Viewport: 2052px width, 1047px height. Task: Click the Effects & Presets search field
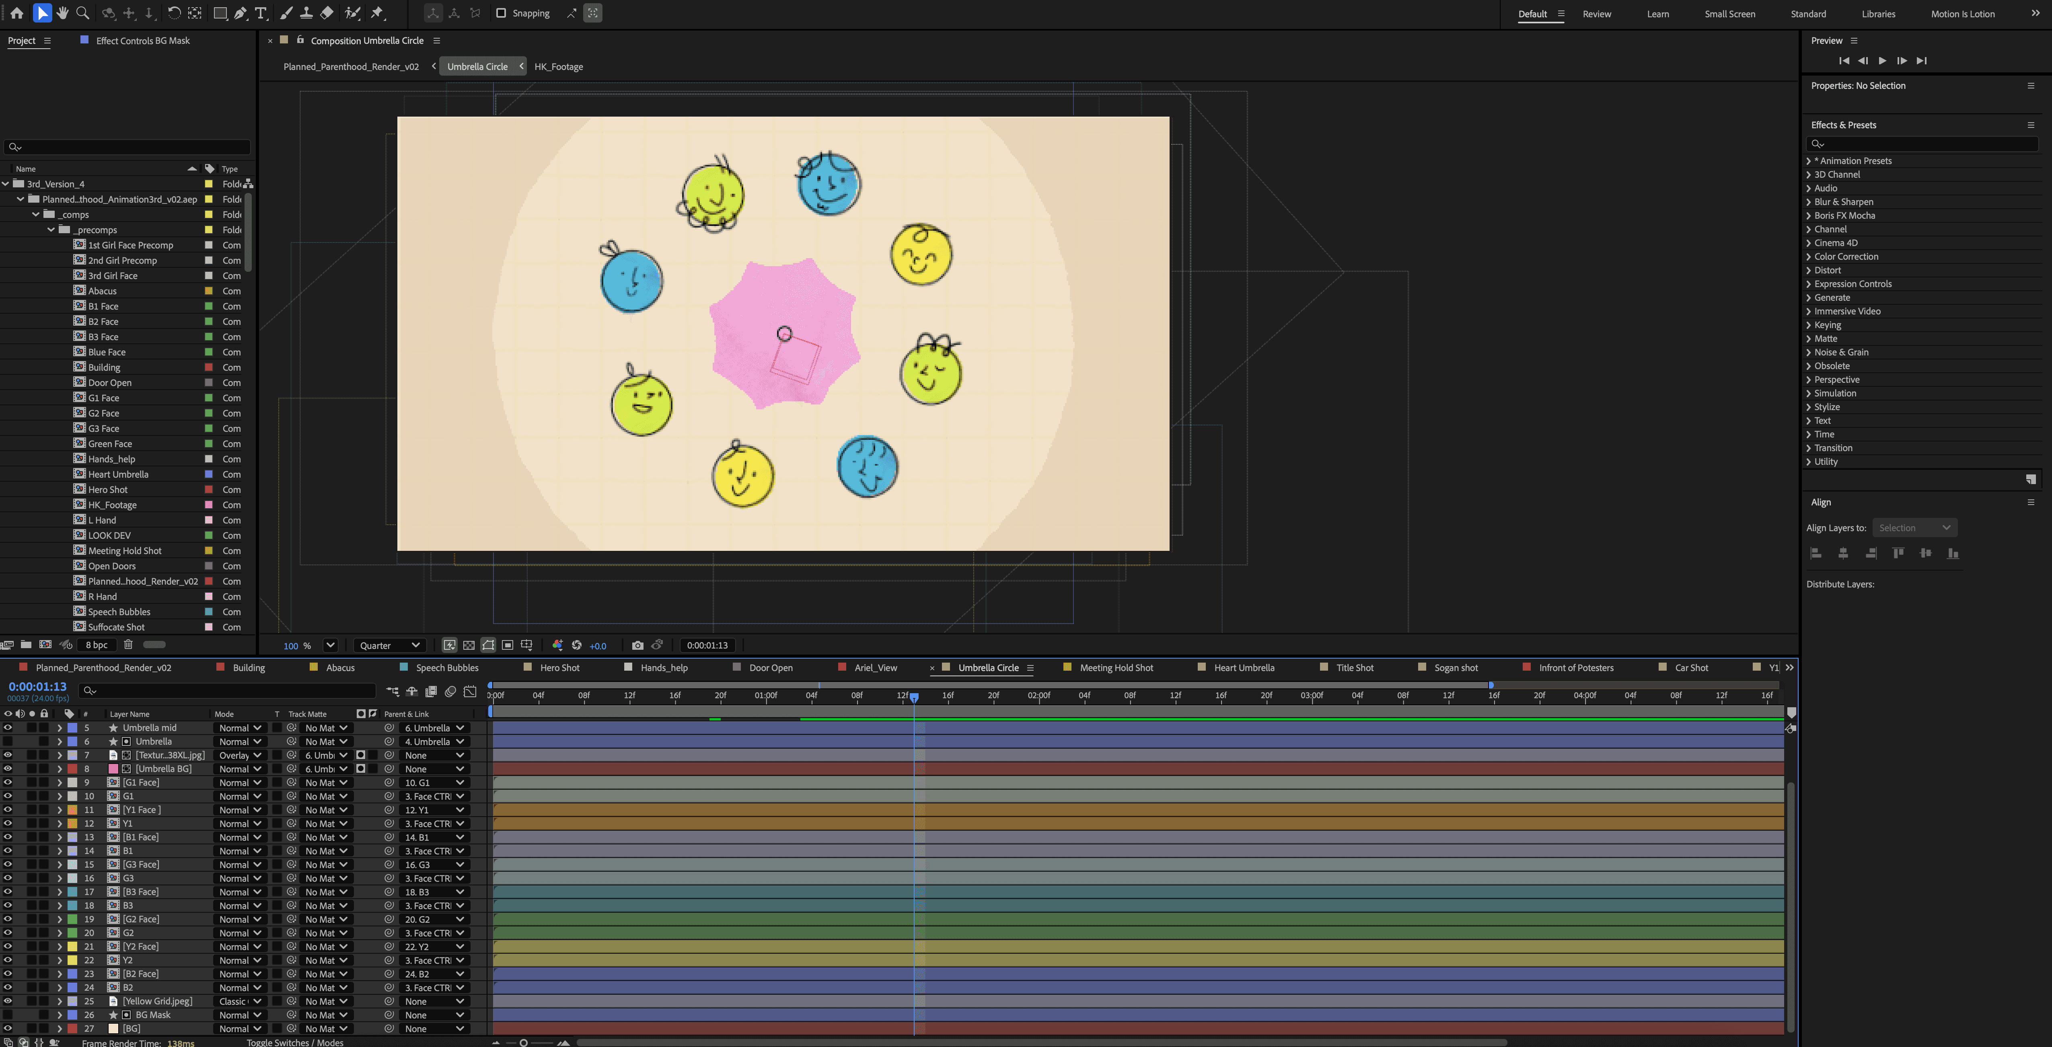1924,143
